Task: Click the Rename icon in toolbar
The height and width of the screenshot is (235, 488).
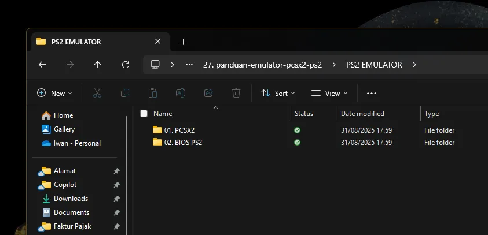Action: 181,93
